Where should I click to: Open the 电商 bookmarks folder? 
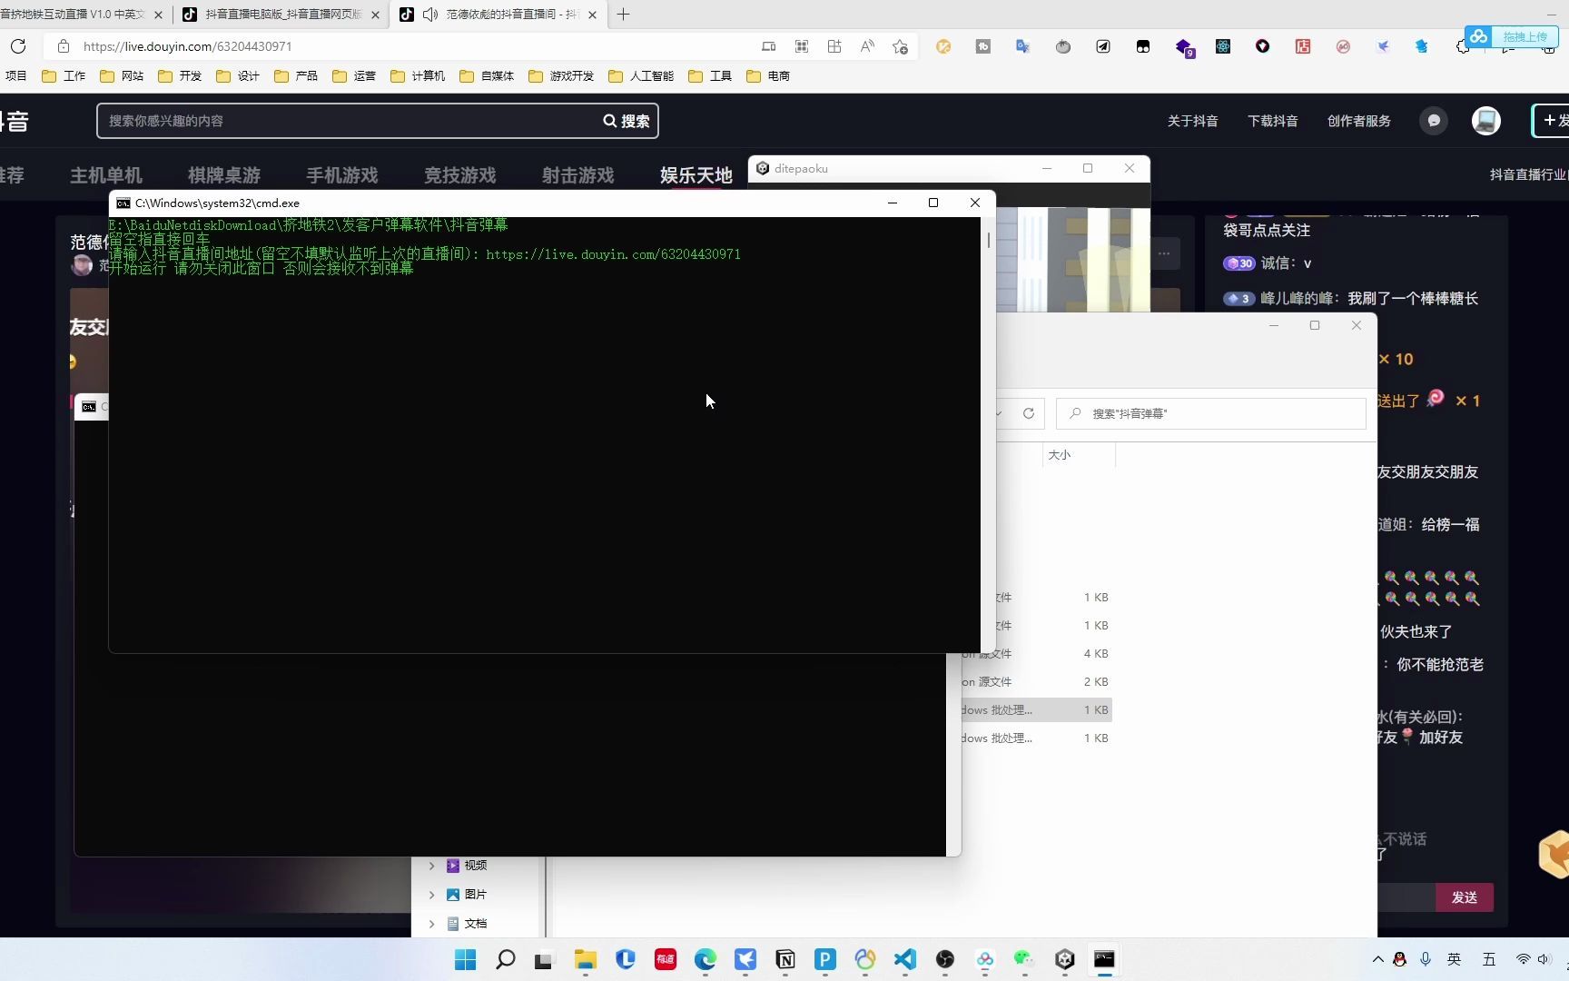pos(768,76)
